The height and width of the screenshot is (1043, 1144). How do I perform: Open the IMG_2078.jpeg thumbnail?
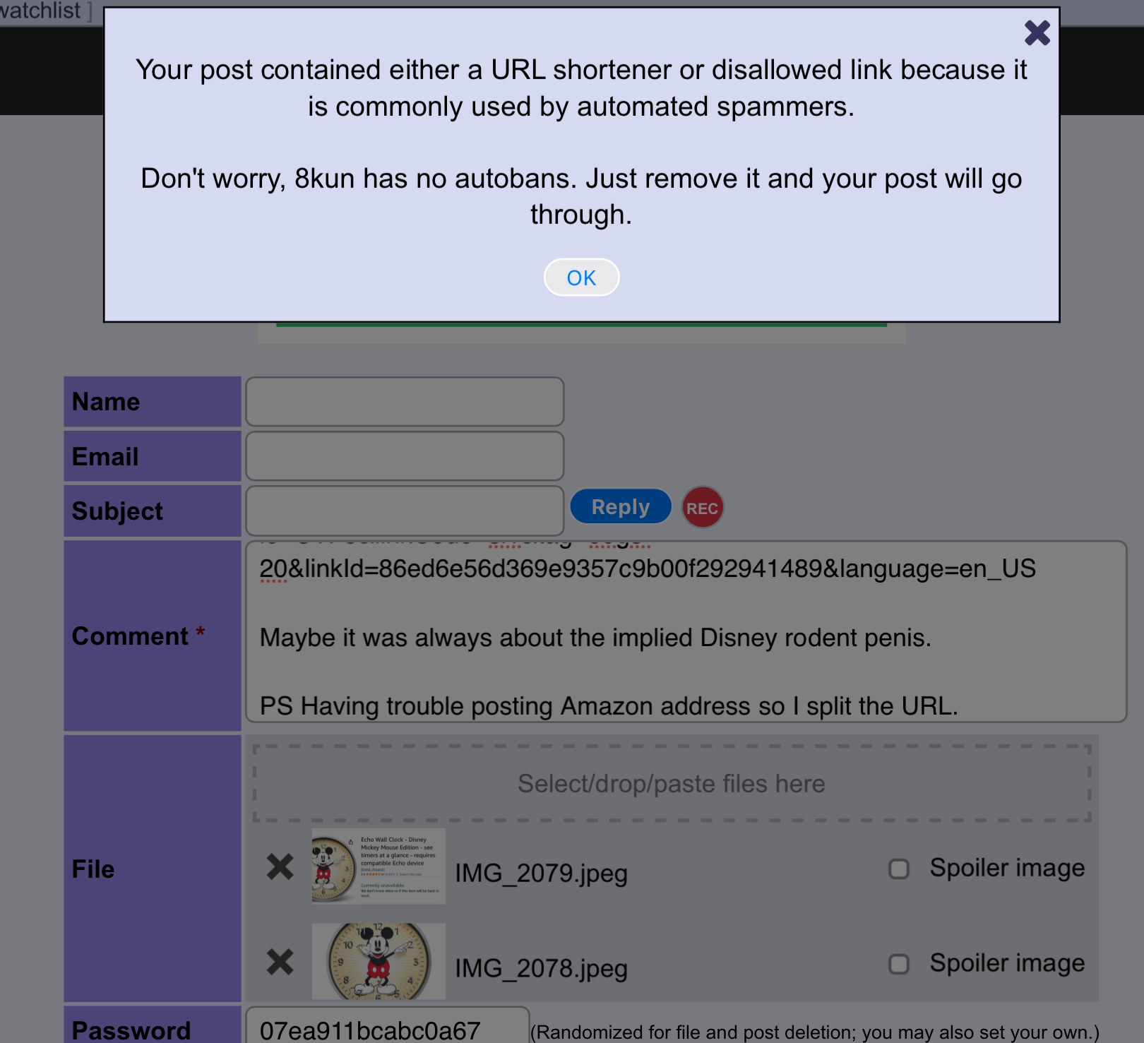tap(379, 961)
